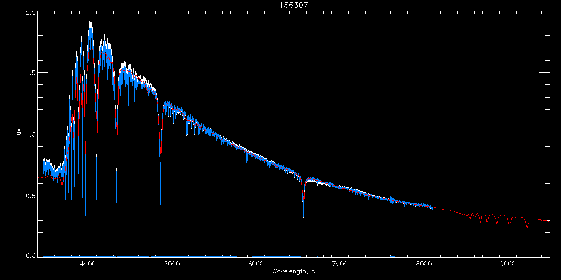Pick the 7000 wavelength tick label

click(339, 263)
